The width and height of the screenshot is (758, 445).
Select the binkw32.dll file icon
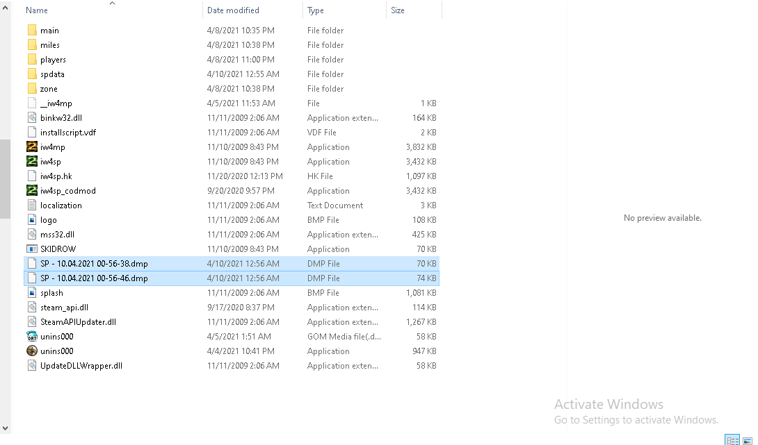[x=32, y=117]
